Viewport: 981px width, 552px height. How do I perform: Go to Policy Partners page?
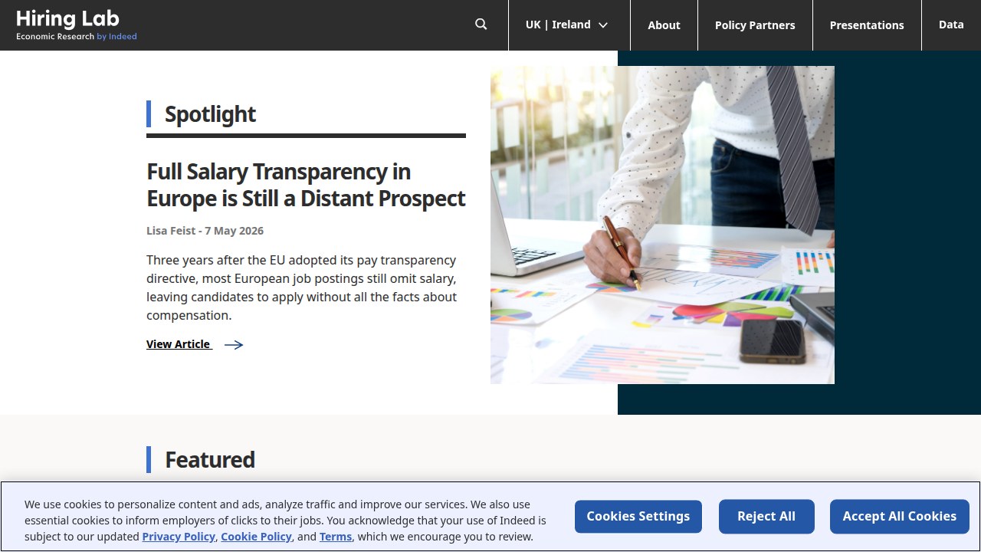755,25
